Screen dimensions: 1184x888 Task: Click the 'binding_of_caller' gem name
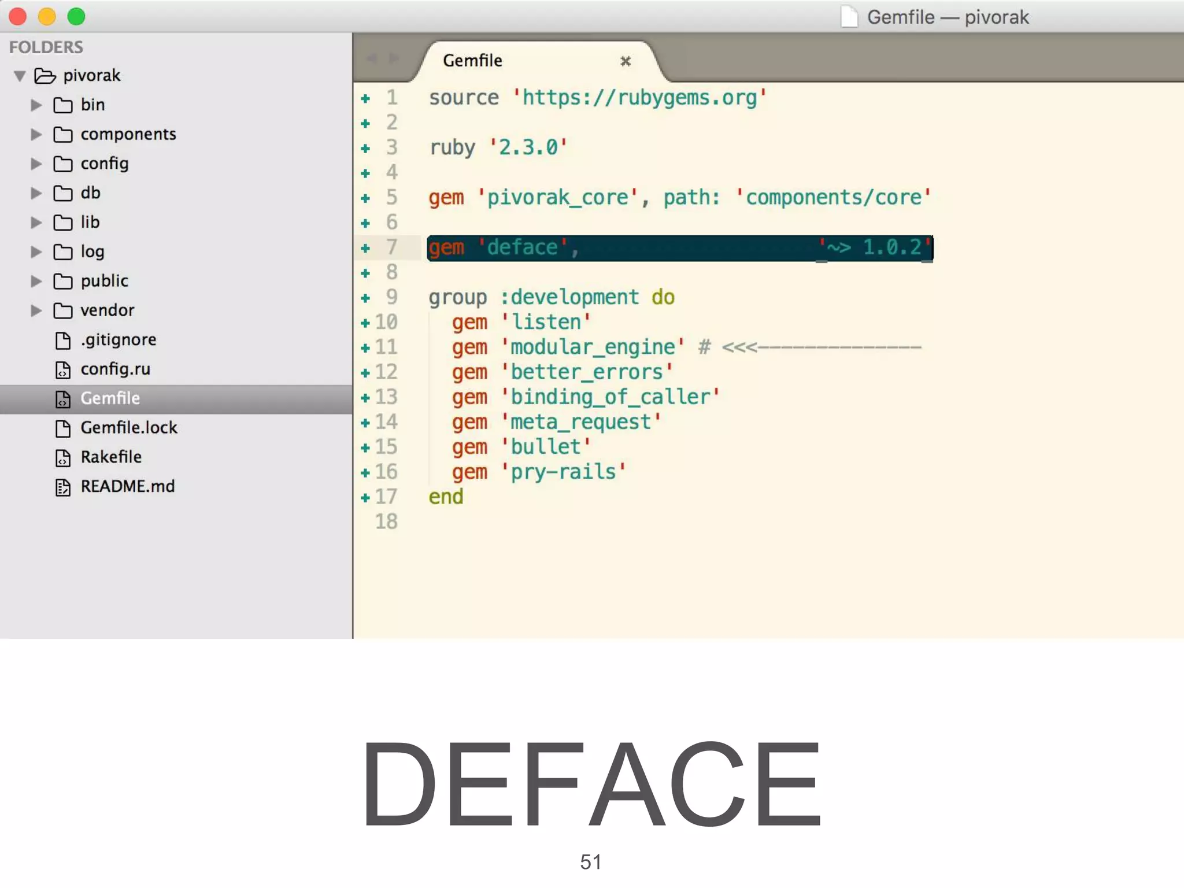point(610,397)
